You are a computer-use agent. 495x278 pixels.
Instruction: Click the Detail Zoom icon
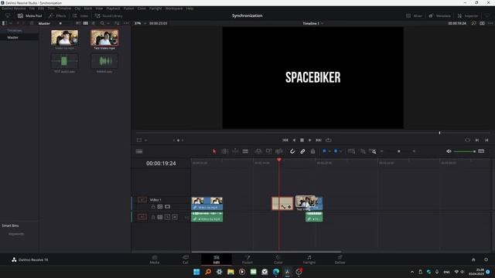(x=363, y=151)
